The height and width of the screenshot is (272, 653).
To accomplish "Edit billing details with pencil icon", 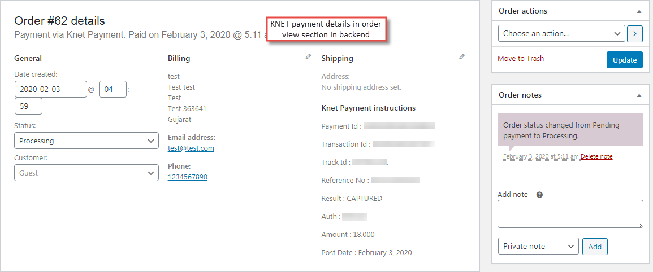I will click(308, 56).
